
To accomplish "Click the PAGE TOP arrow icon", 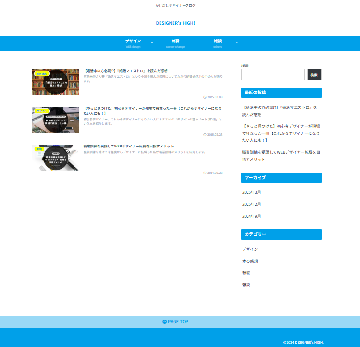I will click(x=165, y=322).
